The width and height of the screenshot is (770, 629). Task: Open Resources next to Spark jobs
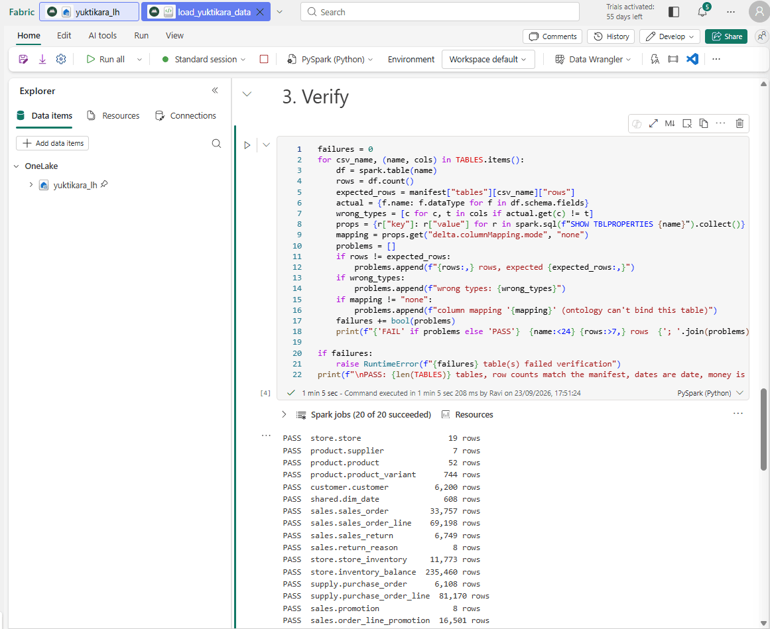pyautogui.click(x=468, y=415)
